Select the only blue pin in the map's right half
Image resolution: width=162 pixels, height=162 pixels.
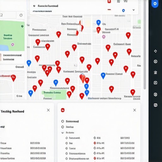(103, 76)
